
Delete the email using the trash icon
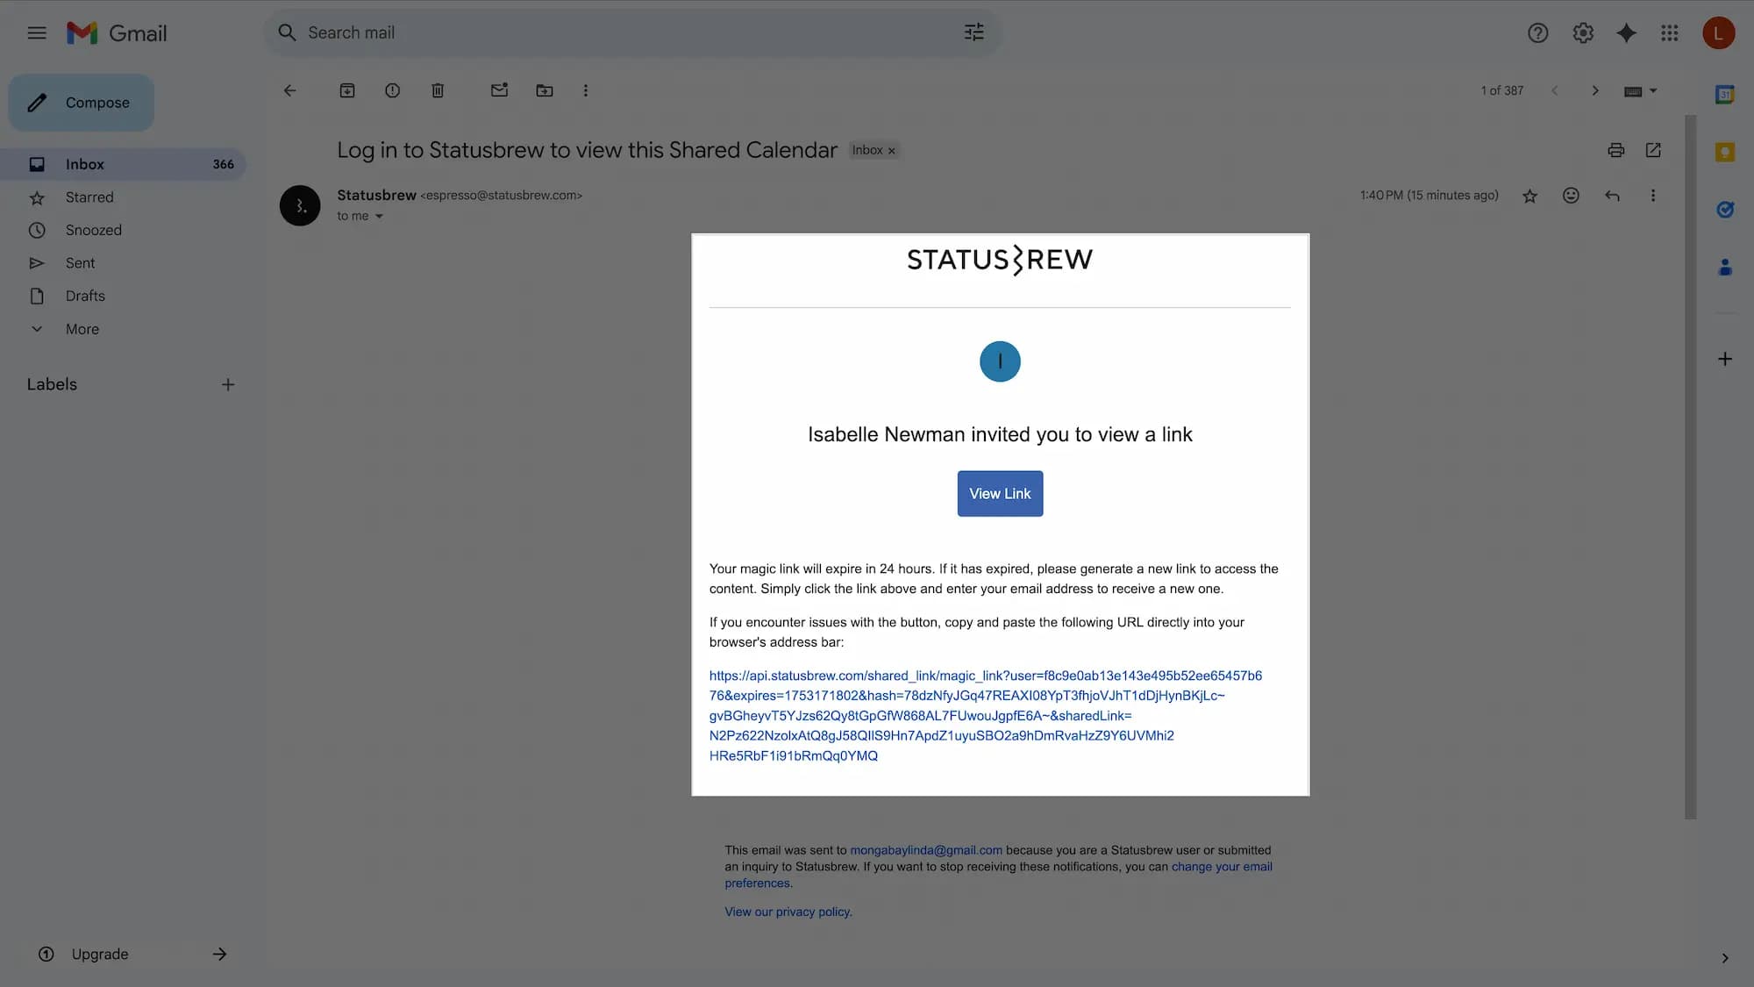pyautogui.click(x=438, y=90)
